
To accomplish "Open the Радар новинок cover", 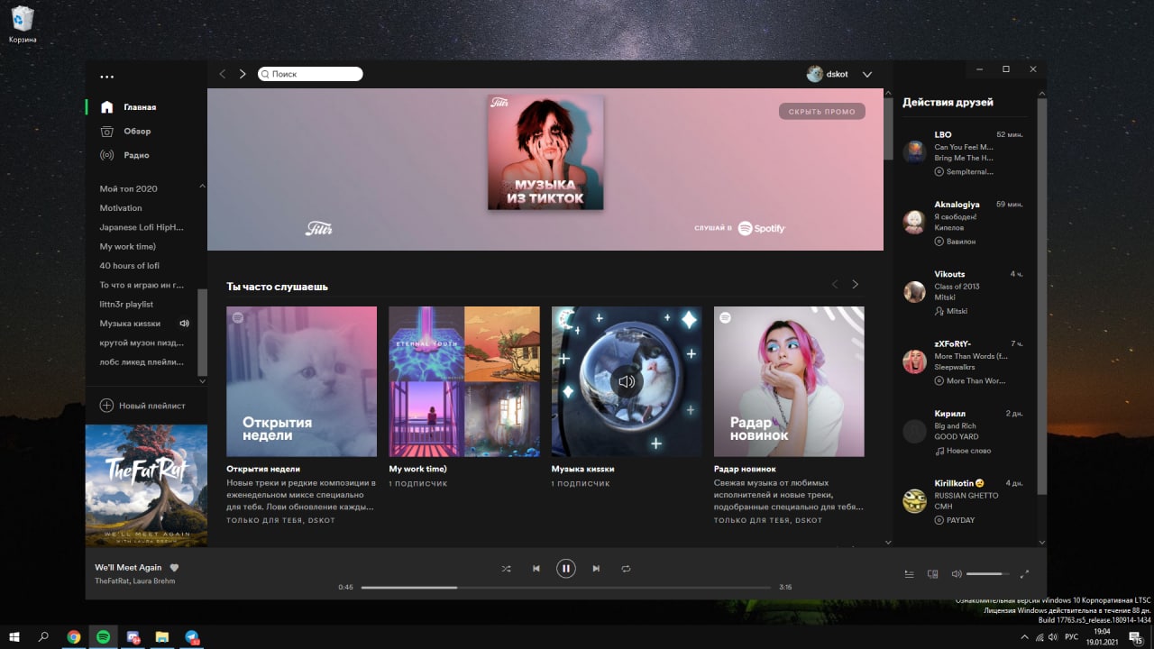I will (789, 381).
